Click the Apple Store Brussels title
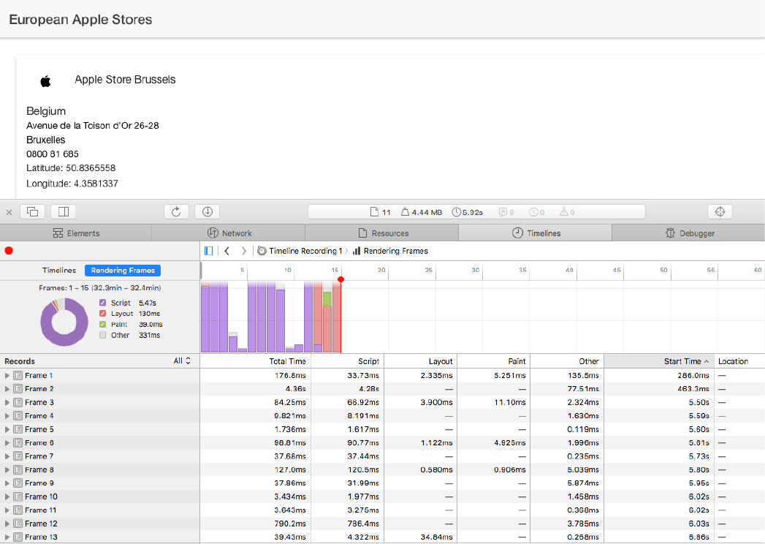The image size is (765, 544). [125, 80]
